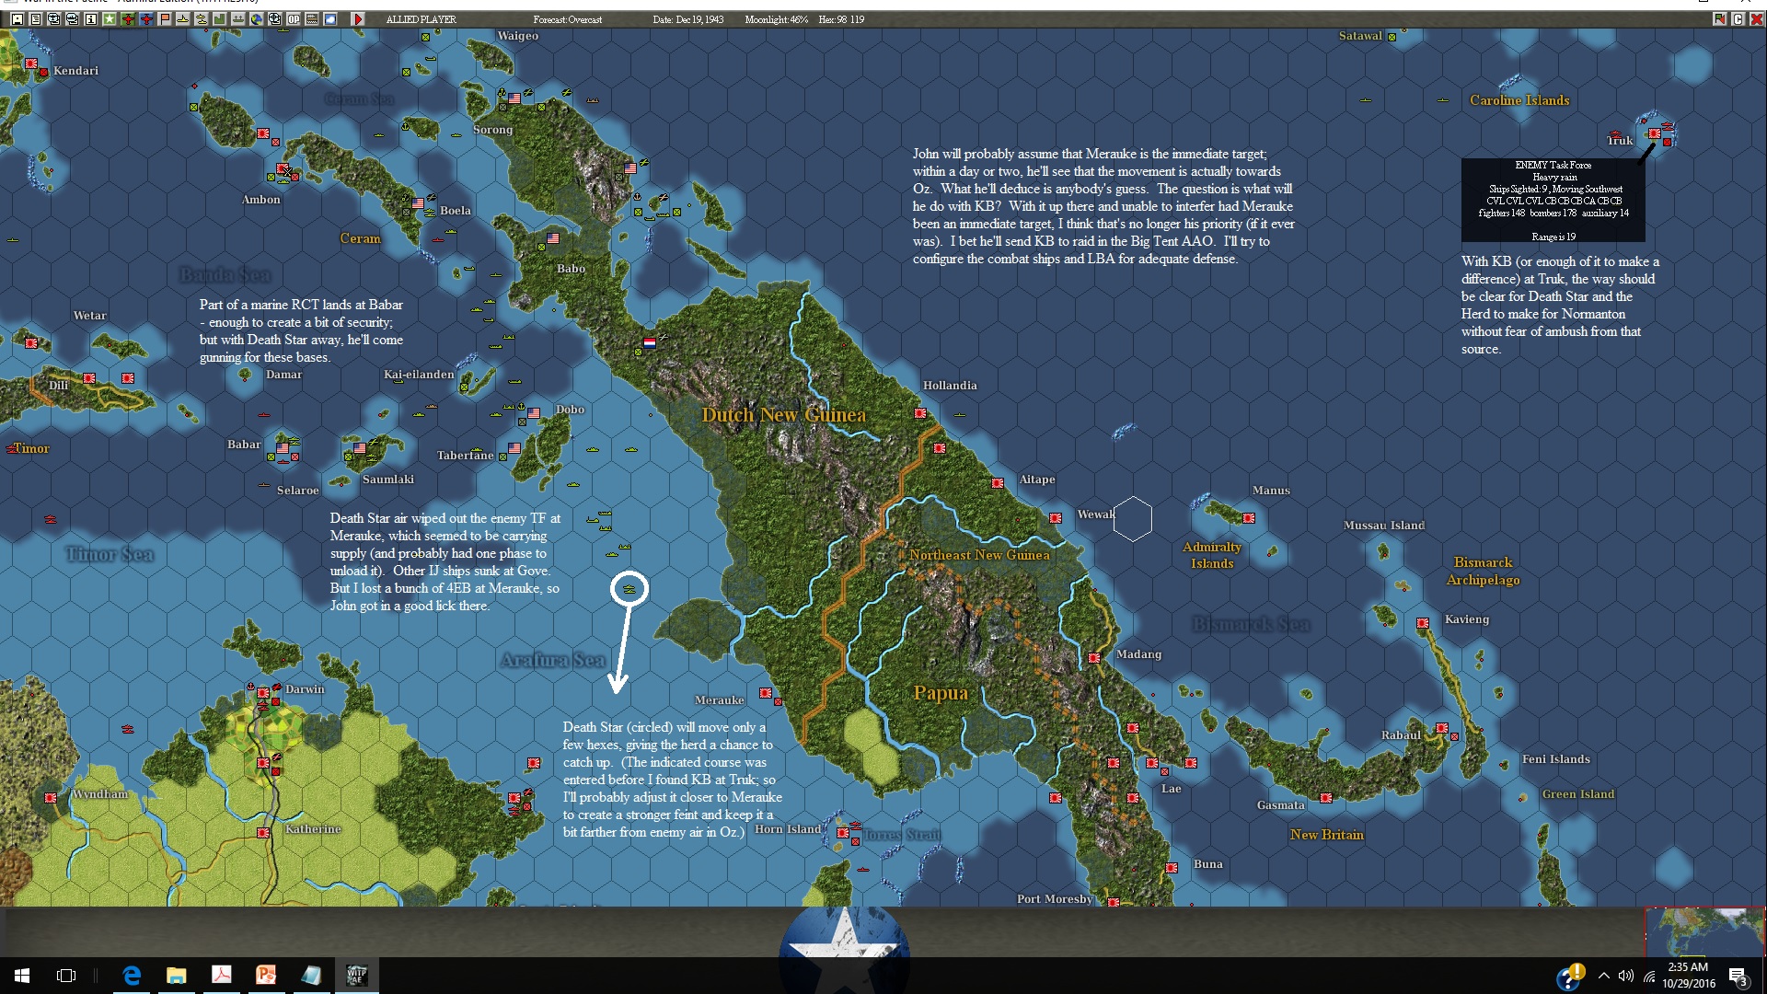Click the Madang base label

(1138, 654)
